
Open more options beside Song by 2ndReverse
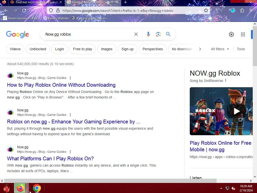pyautogui.click(x=226, y=80)
